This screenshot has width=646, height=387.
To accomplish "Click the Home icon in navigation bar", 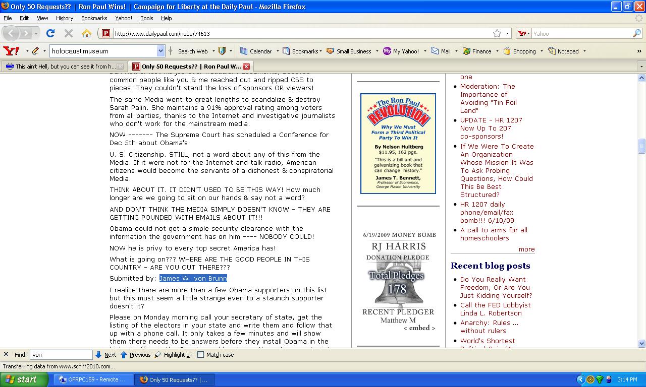I will (x=87, y=33).
